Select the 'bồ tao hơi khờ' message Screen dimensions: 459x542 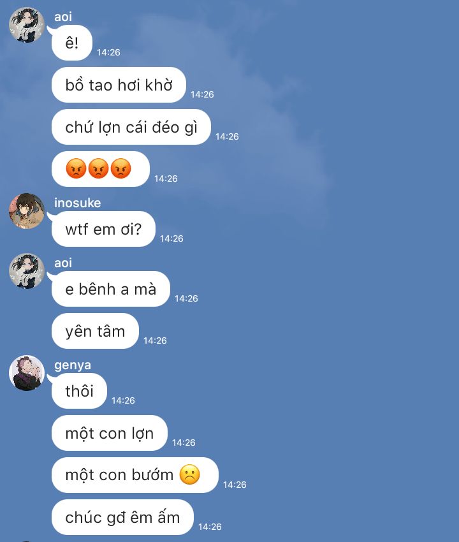coord(119,85)
